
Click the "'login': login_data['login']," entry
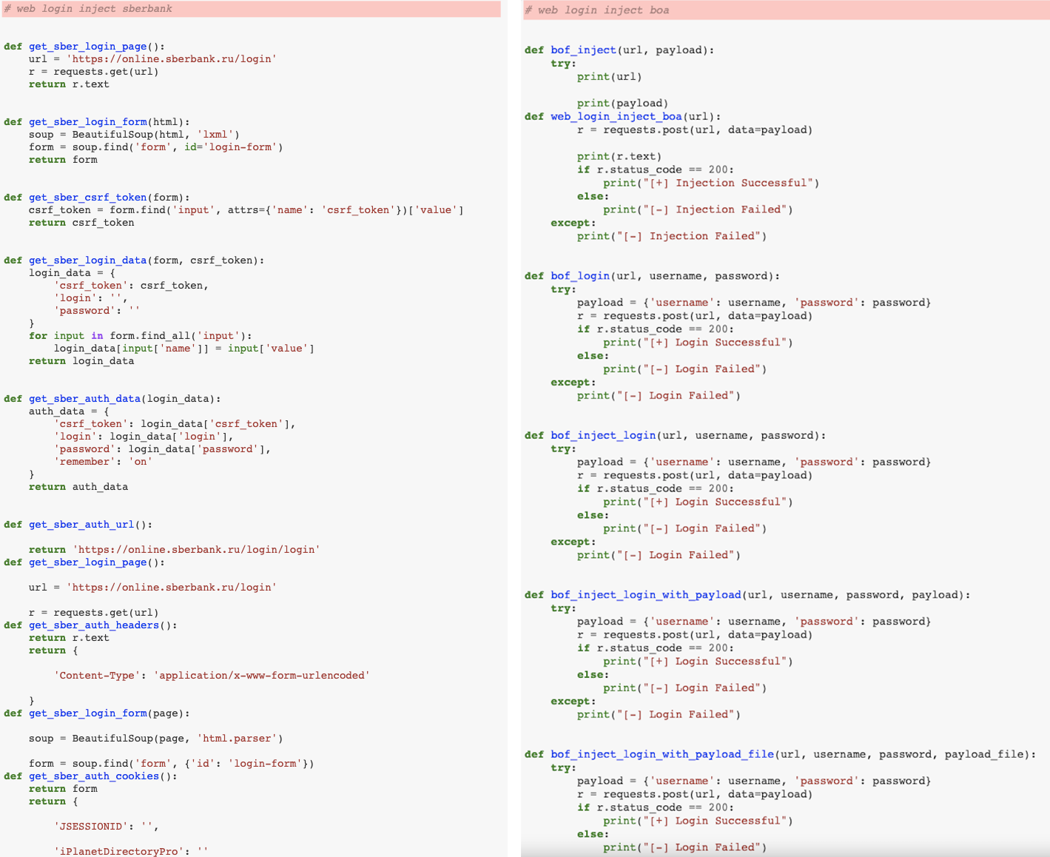pyautogui.click(x=144, y=436)
